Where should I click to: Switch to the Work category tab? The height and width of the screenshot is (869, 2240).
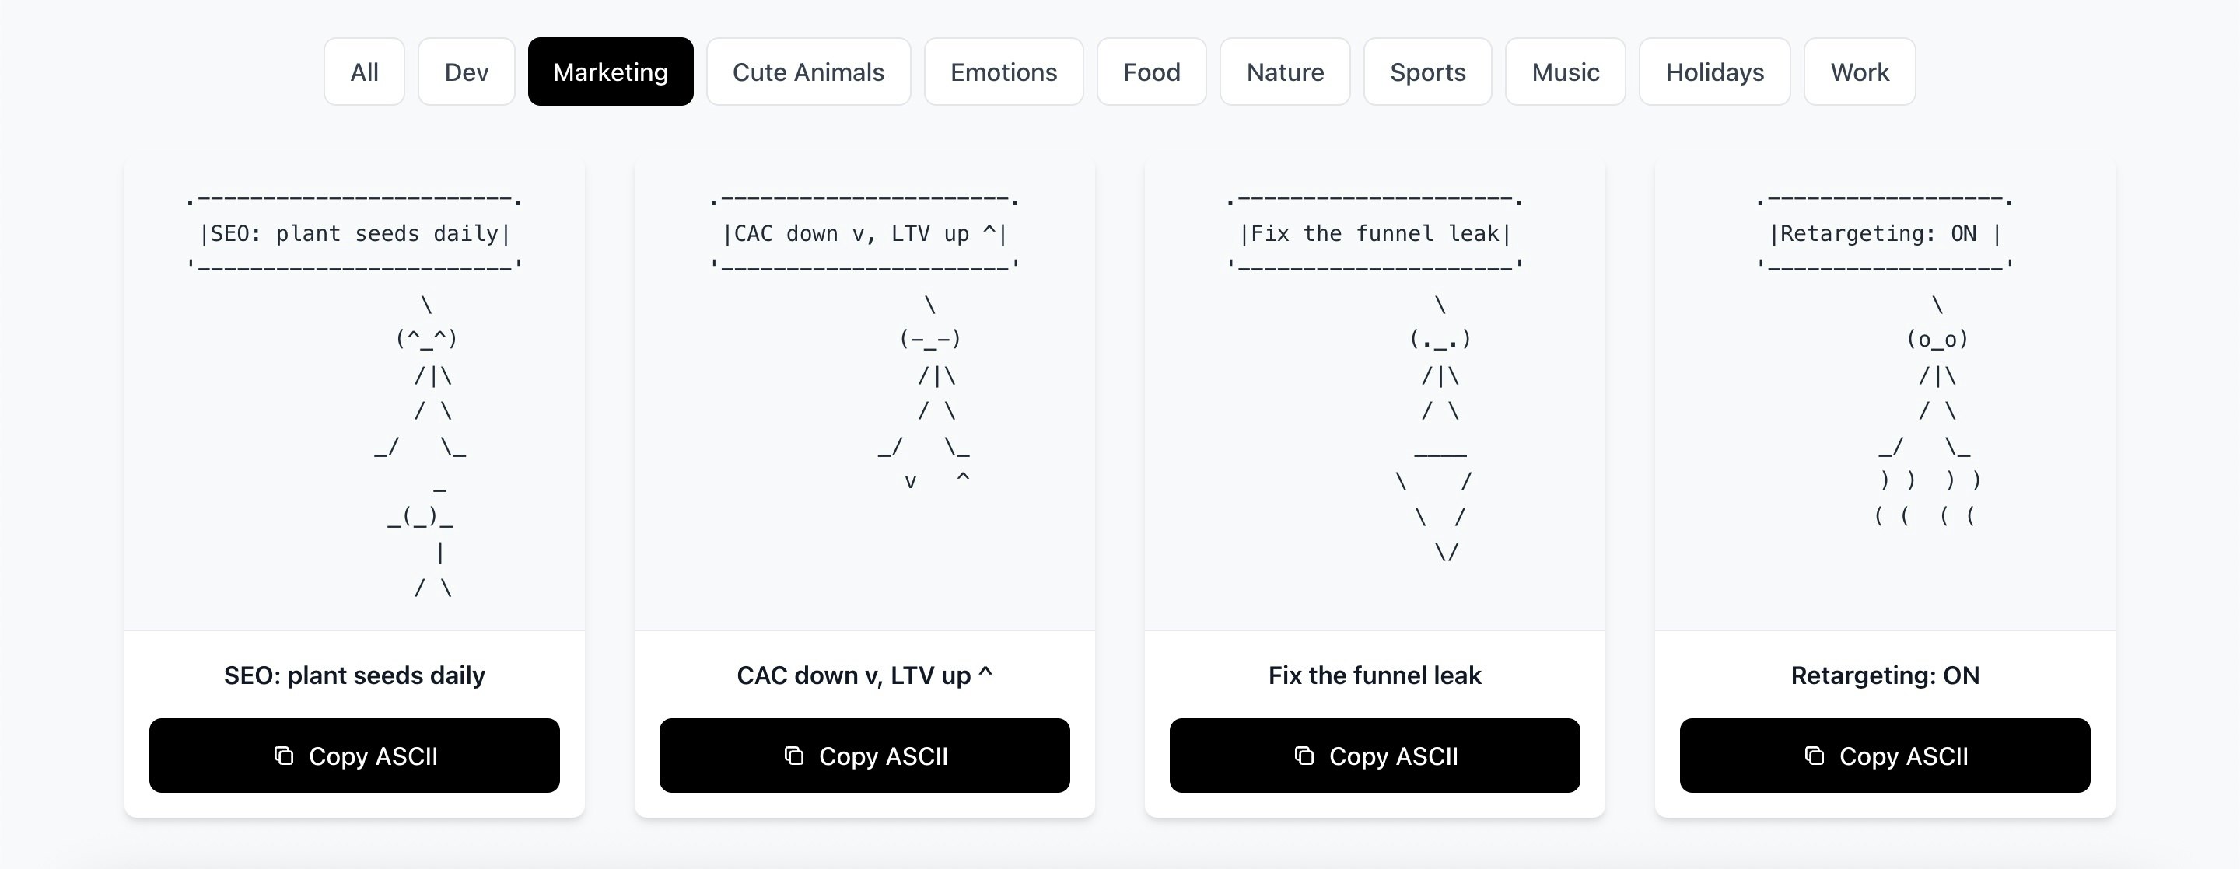coord(1859,72)
